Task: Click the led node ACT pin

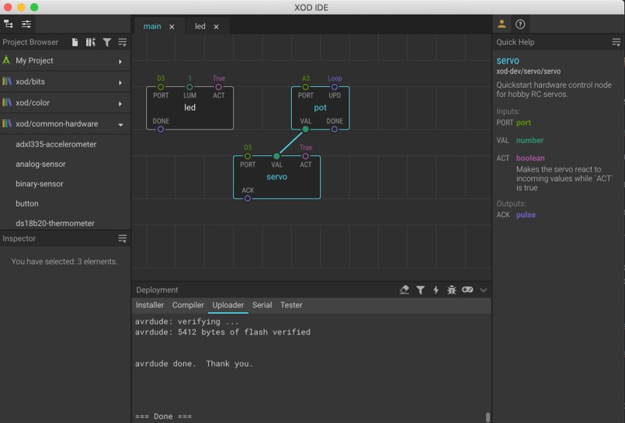Action: coord(218,87)
